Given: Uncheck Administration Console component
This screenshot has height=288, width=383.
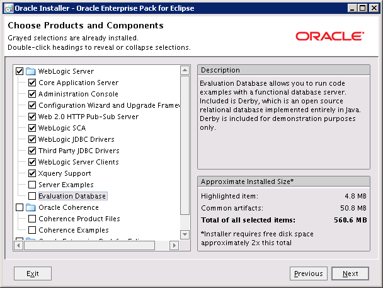Looking at the screenshot, I should [32, 94].
